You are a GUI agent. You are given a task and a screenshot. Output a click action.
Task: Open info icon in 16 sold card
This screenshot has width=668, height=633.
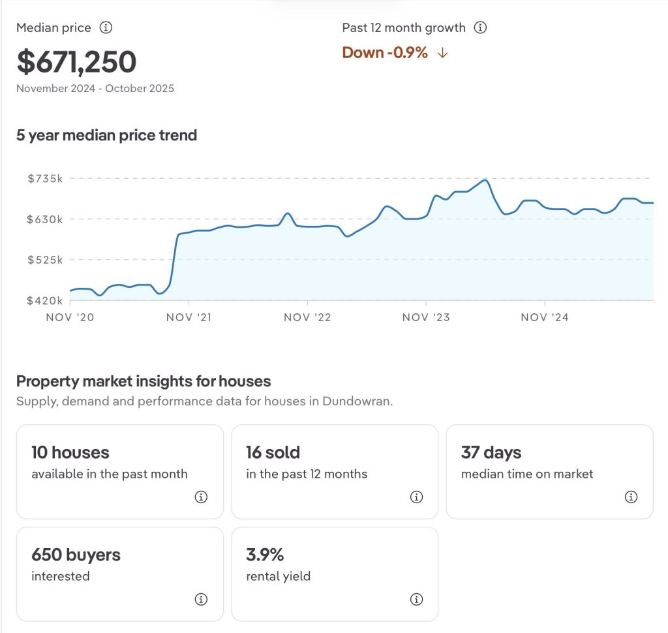[x=416, y=497]
